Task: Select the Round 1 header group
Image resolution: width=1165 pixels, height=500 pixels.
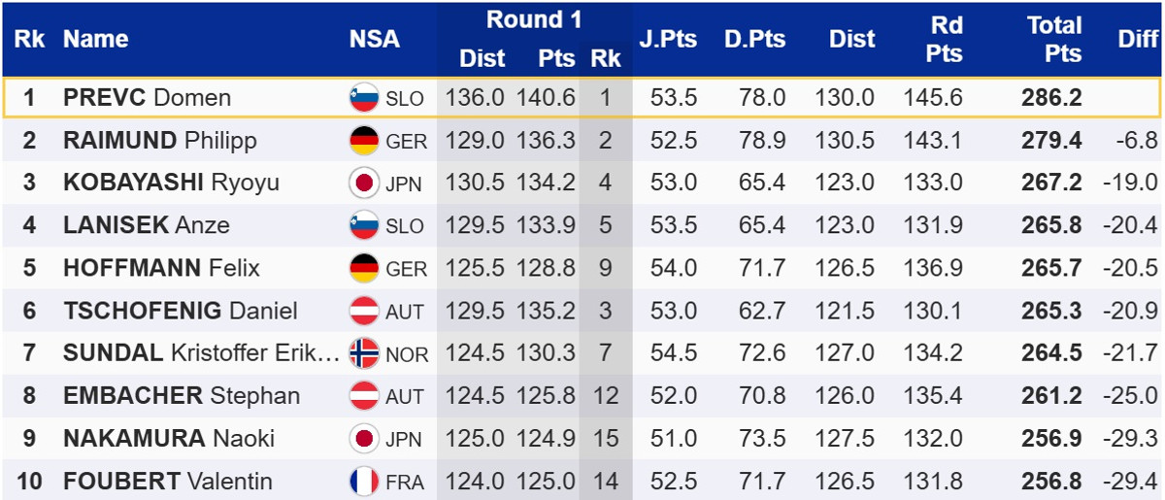Action: pos(533,19)
